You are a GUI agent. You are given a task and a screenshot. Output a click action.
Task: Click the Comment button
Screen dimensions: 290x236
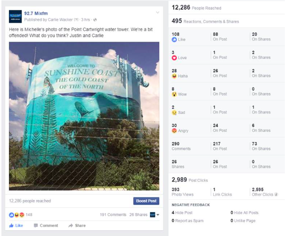point(46,225)
